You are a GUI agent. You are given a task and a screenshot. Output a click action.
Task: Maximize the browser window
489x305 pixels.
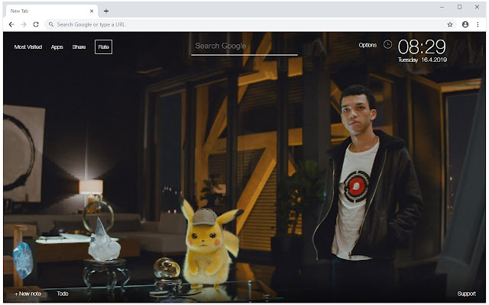pyautogui.click(x=459, y=7)
